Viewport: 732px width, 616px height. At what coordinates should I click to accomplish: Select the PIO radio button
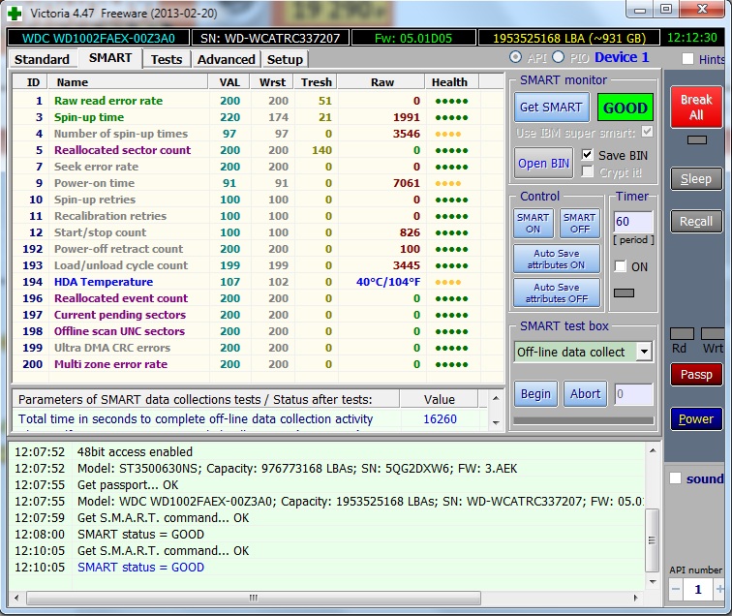point(558,57)
